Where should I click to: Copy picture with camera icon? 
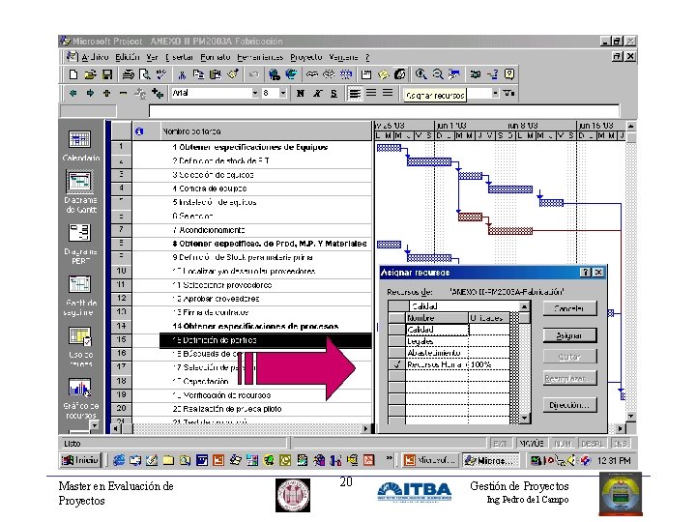tap(476, 74)
